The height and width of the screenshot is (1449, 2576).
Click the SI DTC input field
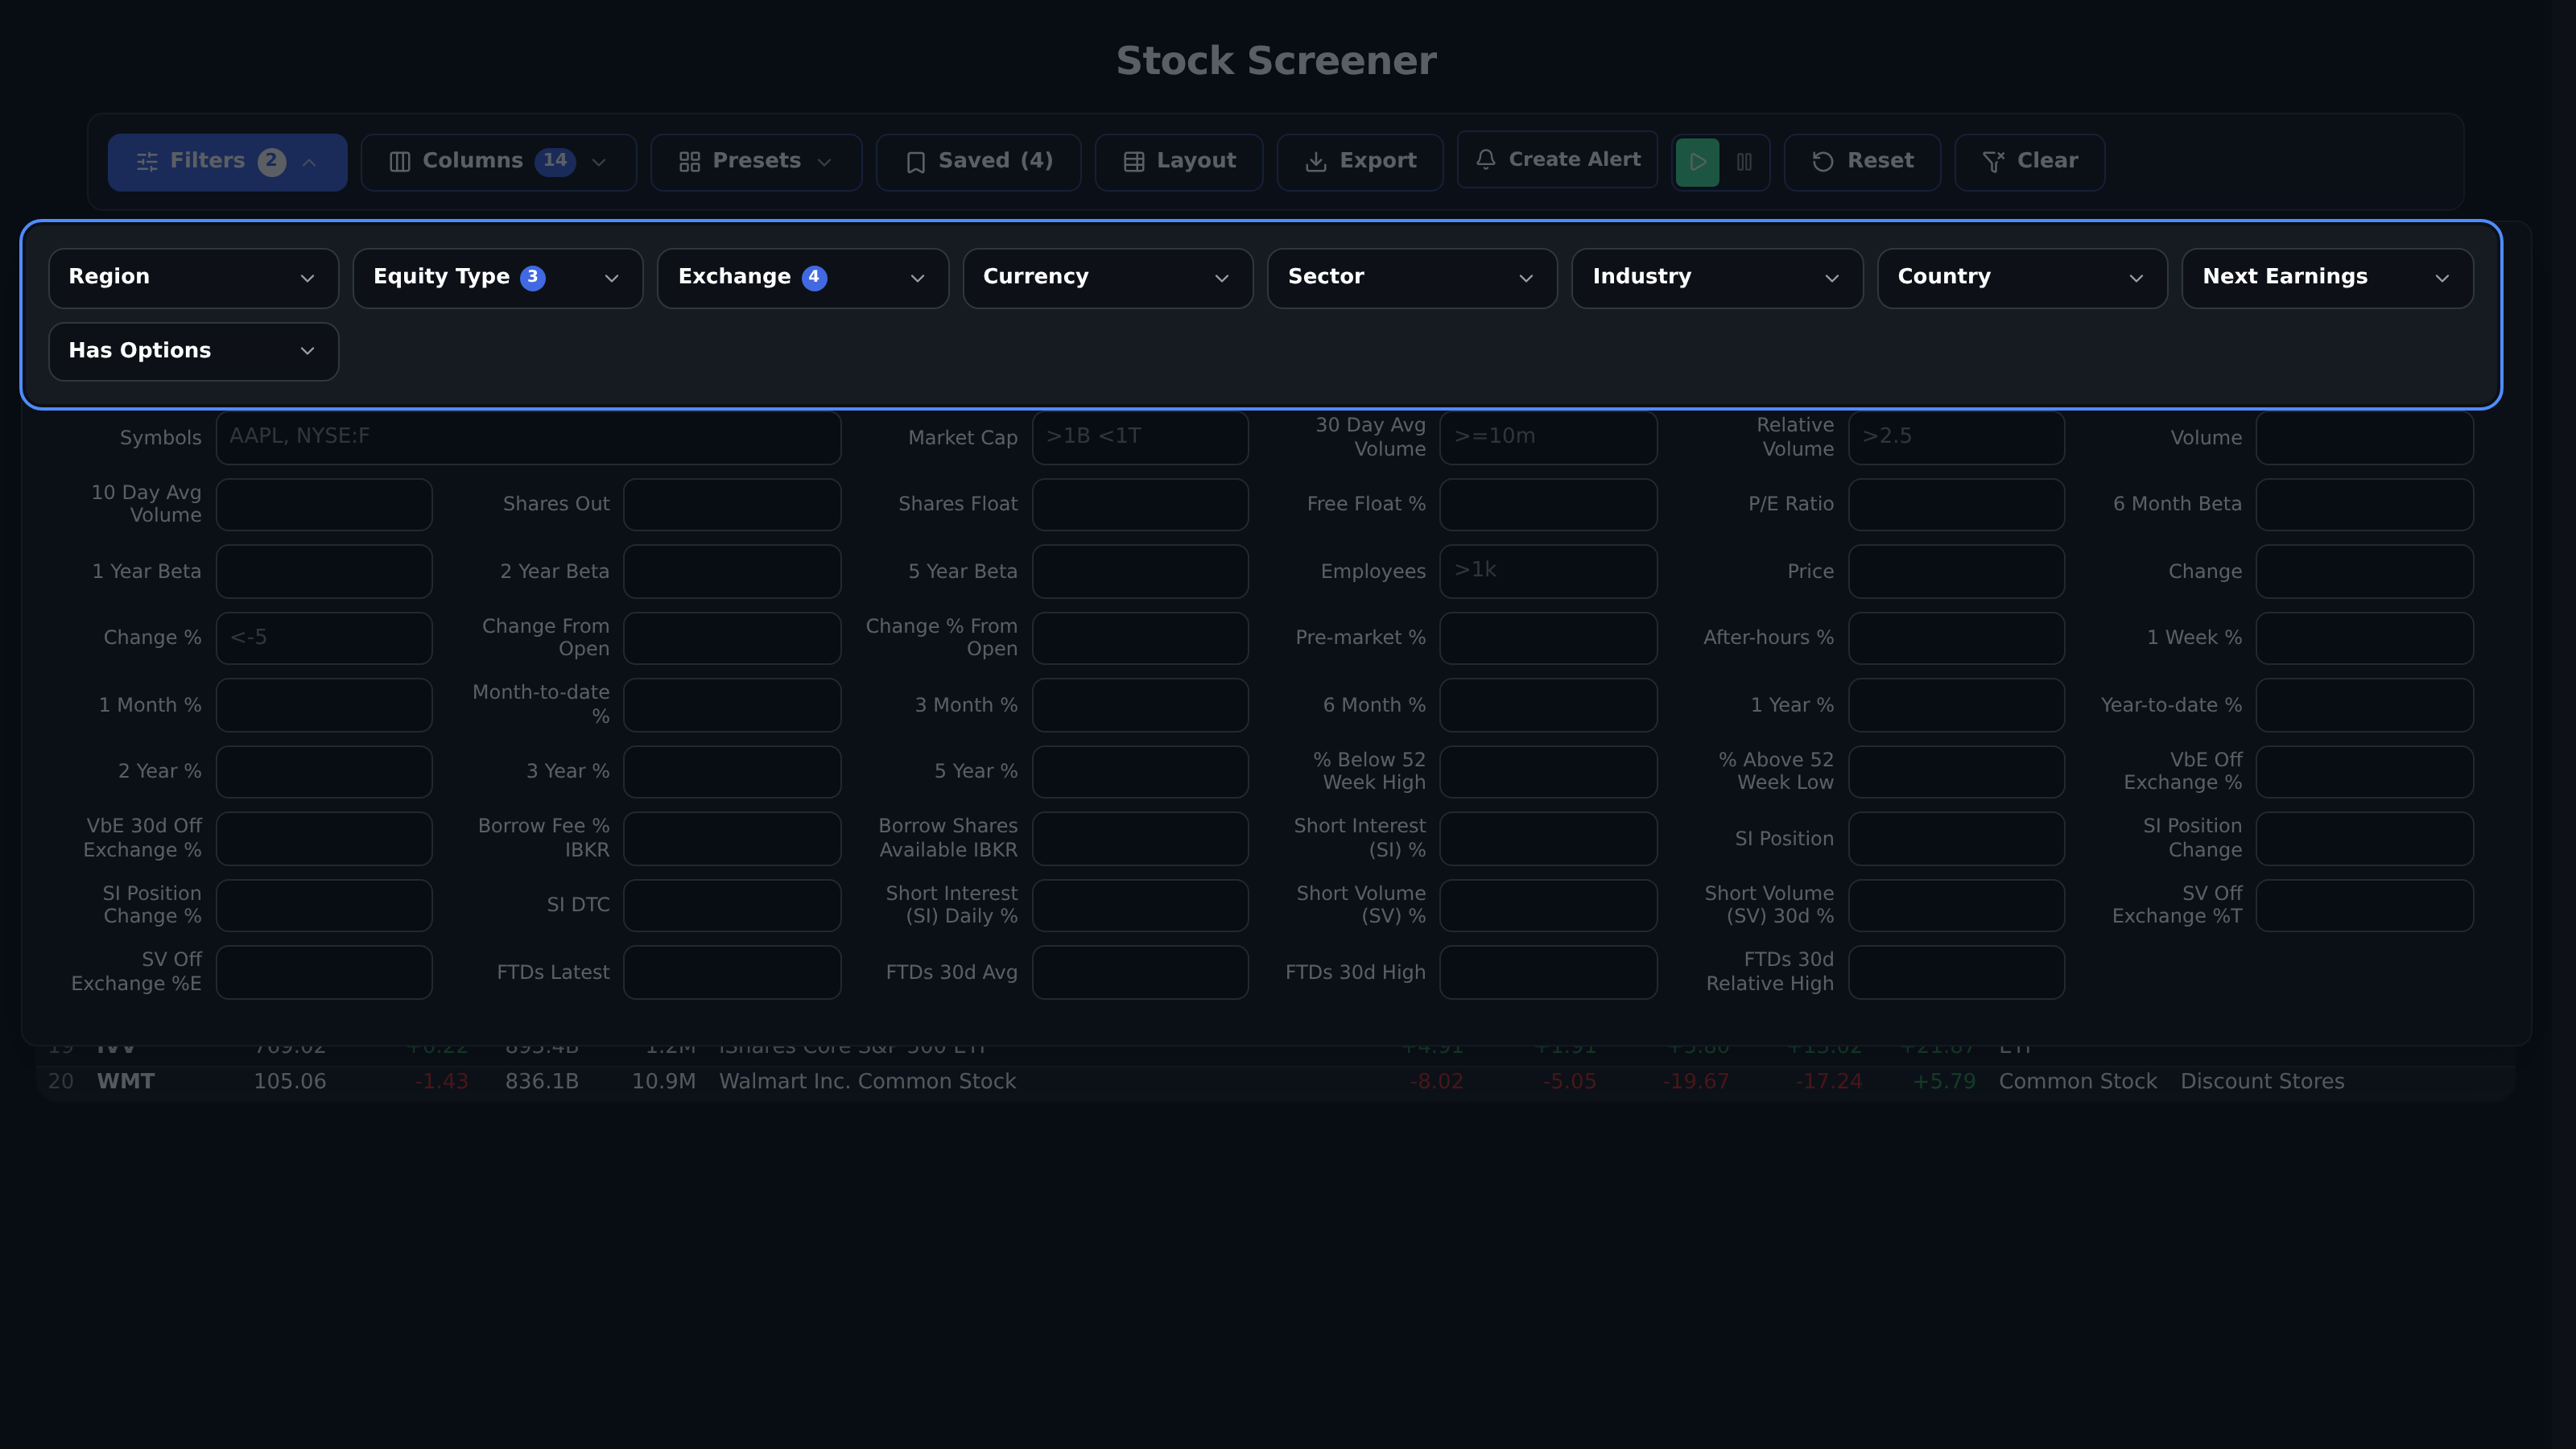(x=732, y=905)
